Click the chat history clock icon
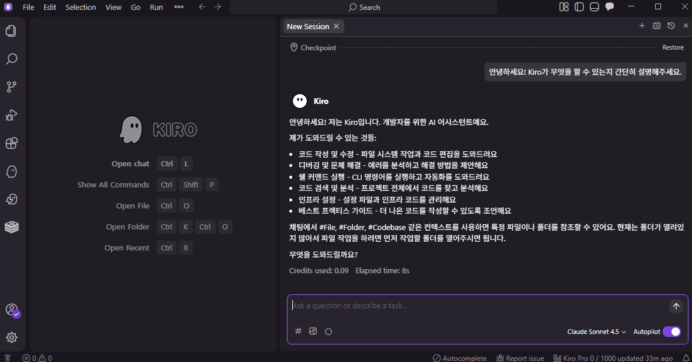This screenshot has width=692, height=362. tap(671, 26)
